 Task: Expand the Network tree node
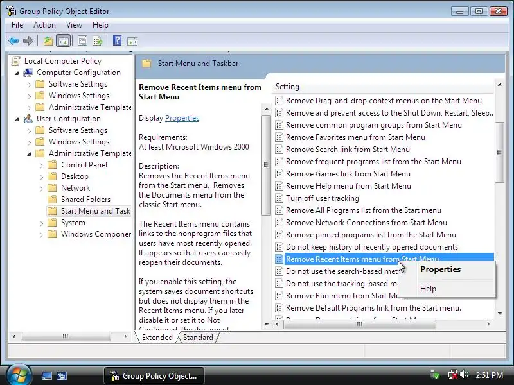pos(41,188)
